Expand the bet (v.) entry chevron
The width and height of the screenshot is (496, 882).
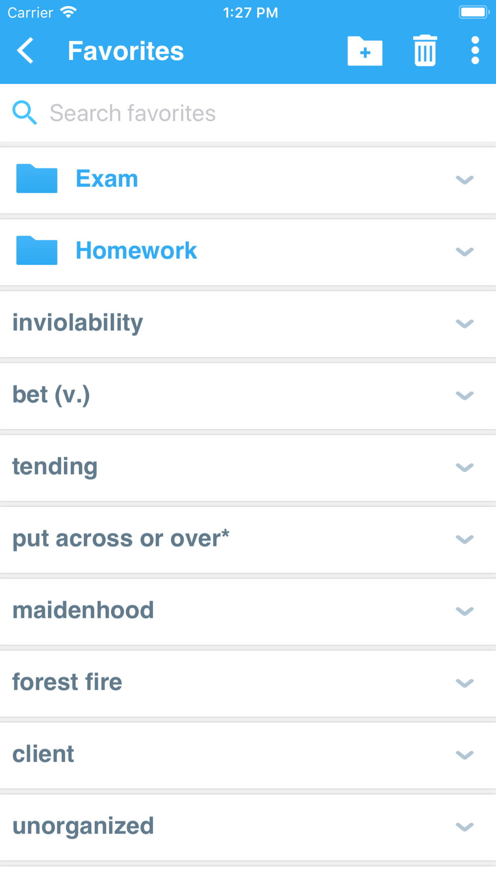[465, 395]
